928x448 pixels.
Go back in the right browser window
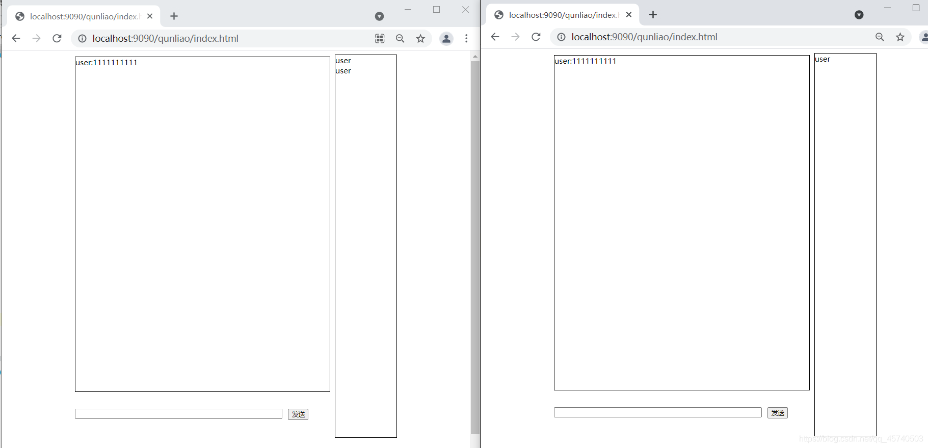[495, 37]
